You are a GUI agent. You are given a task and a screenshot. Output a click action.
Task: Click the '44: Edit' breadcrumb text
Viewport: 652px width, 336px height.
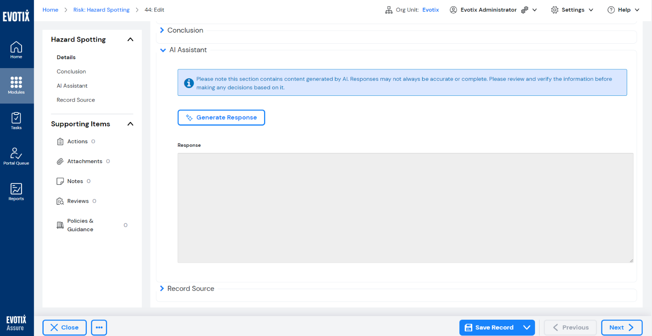pos(154,10)
